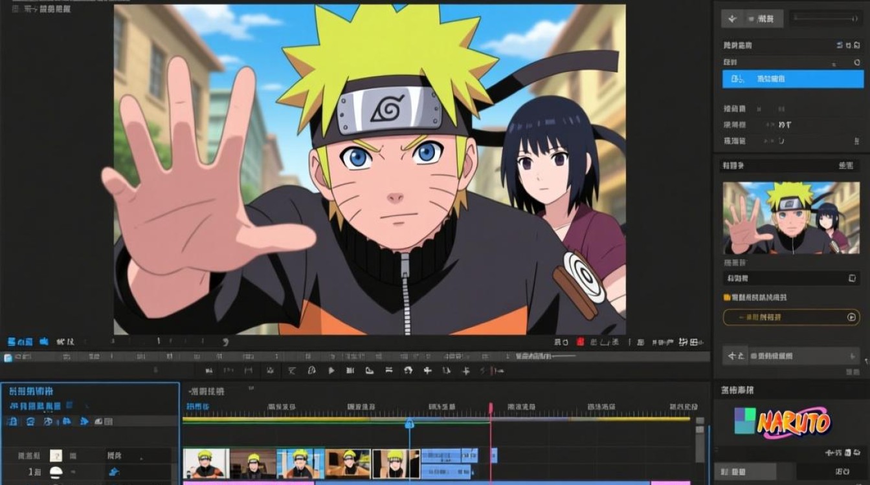Open the small Naruto preview thumbnail in the right panel
Viewport: 870px width, 485px height.
791,218
